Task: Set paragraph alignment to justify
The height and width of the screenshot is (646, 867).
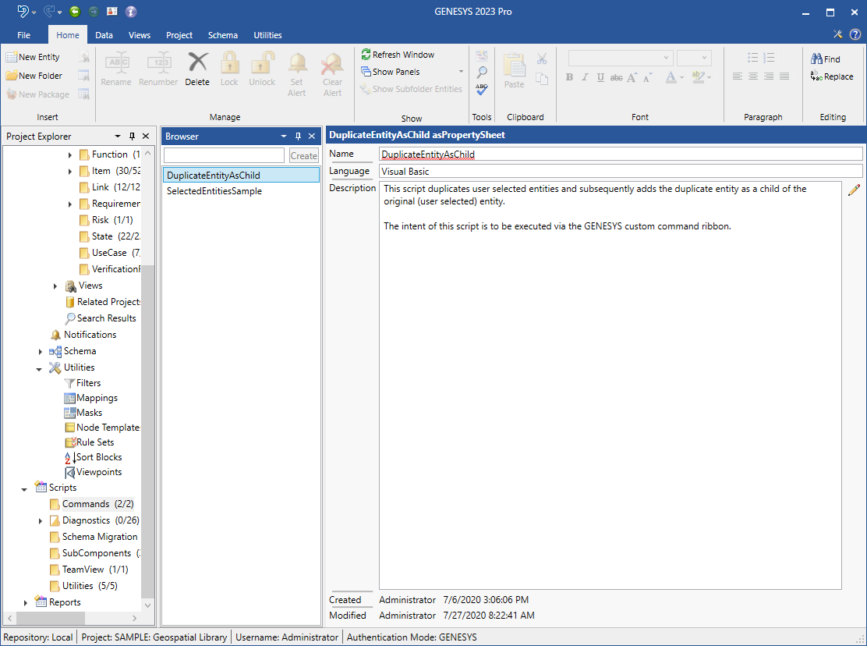Action: point(784,76)
